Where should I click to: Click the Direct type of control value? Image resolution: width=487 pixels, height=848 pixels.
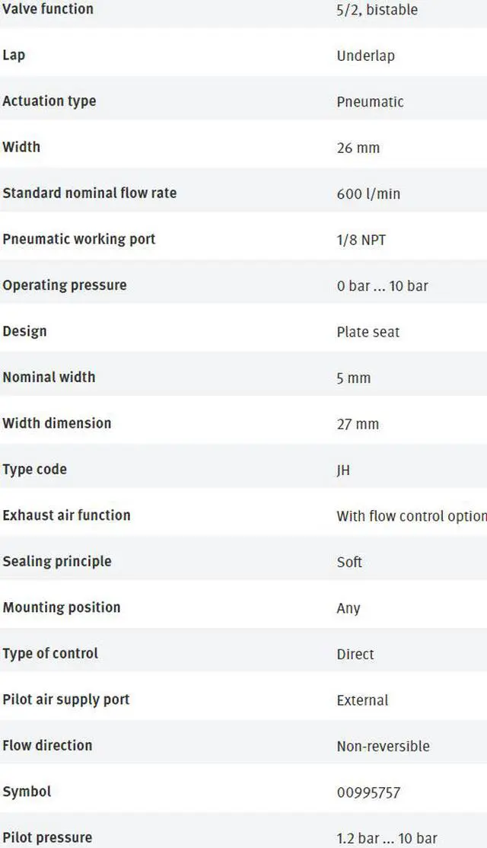355,654
